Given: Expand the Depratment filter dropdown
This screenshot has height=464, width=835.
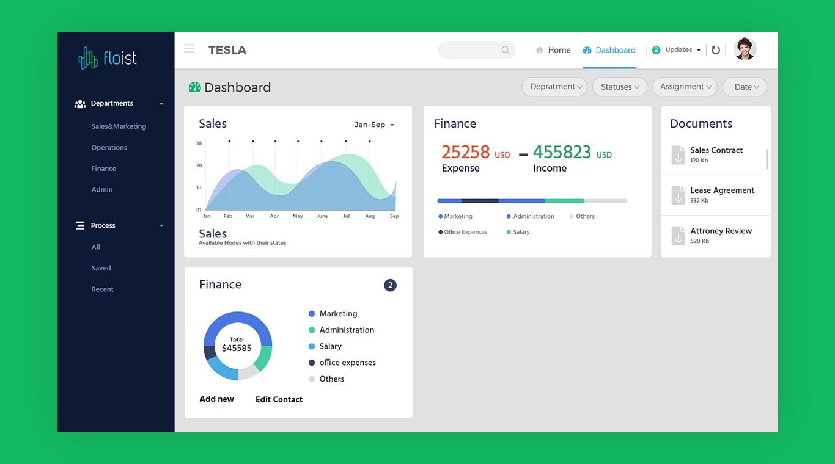Looking at the screenshot, I should pyautogui.click(x=554, y=87).
